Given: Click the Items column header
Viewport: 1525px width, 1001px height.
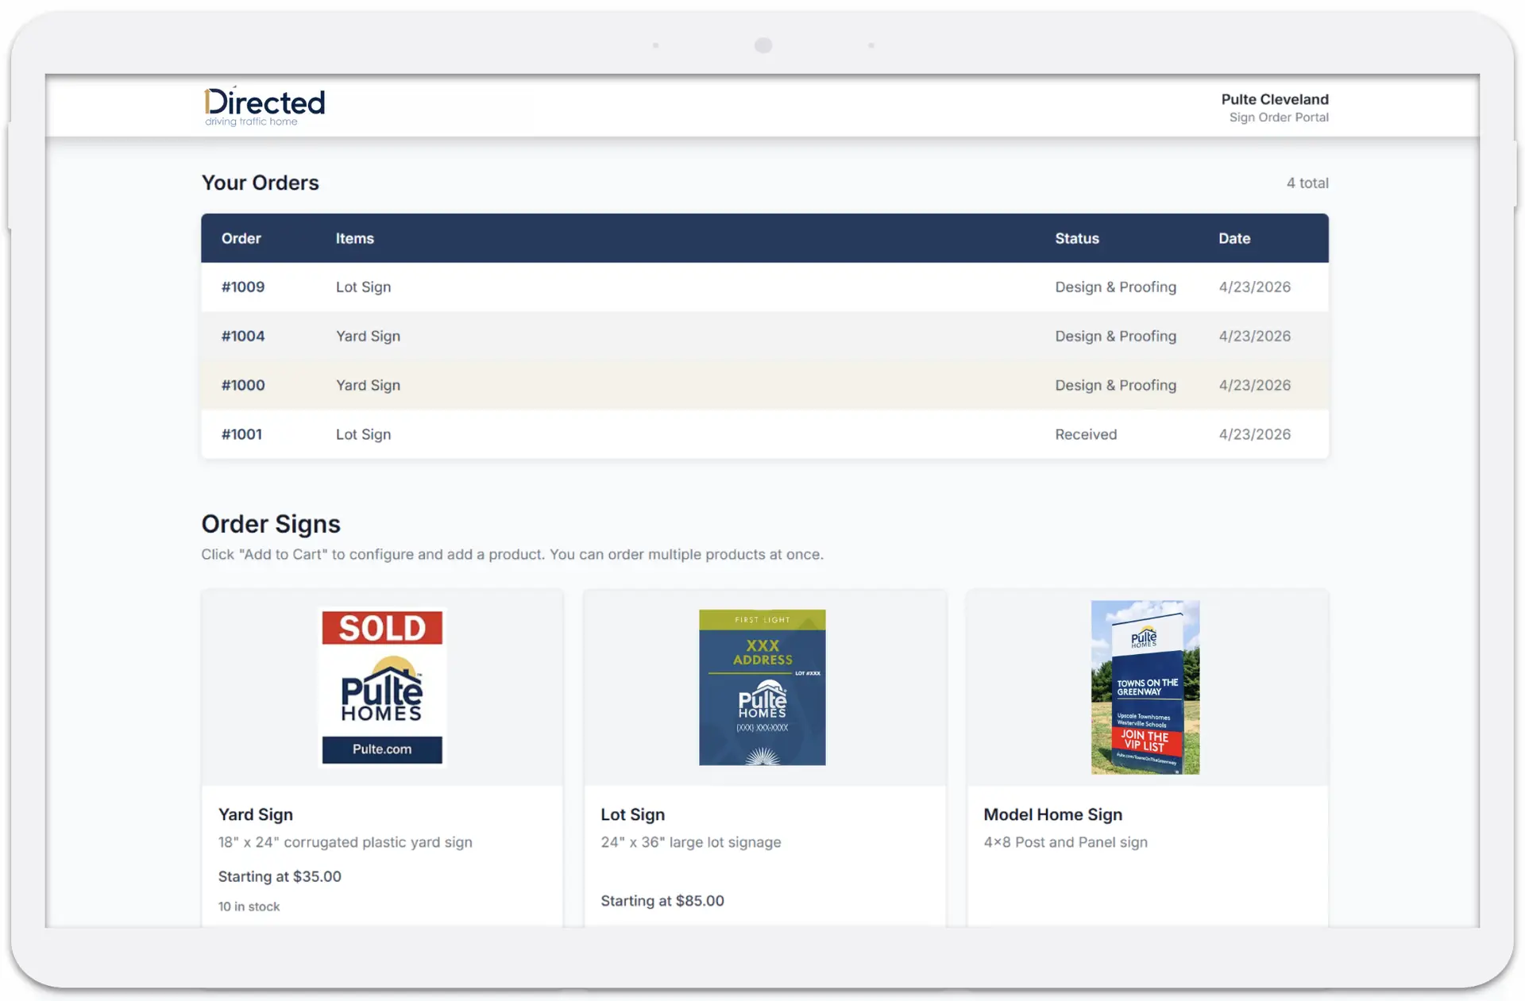Looking at the screenshot, I should 354,238.
